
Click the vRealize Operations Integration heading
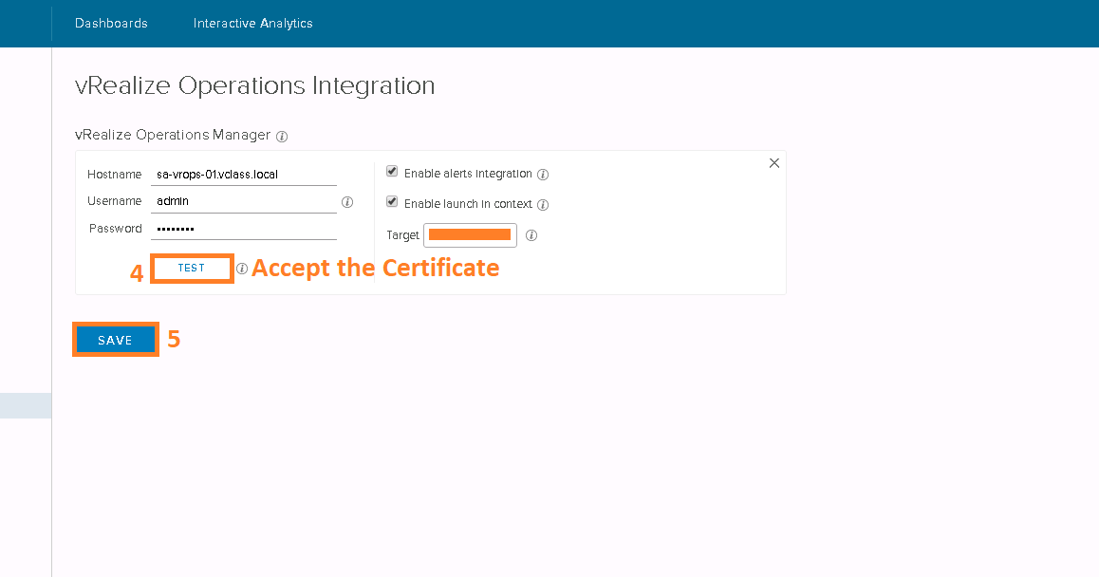pyautogui.click(x=254, y=85)
